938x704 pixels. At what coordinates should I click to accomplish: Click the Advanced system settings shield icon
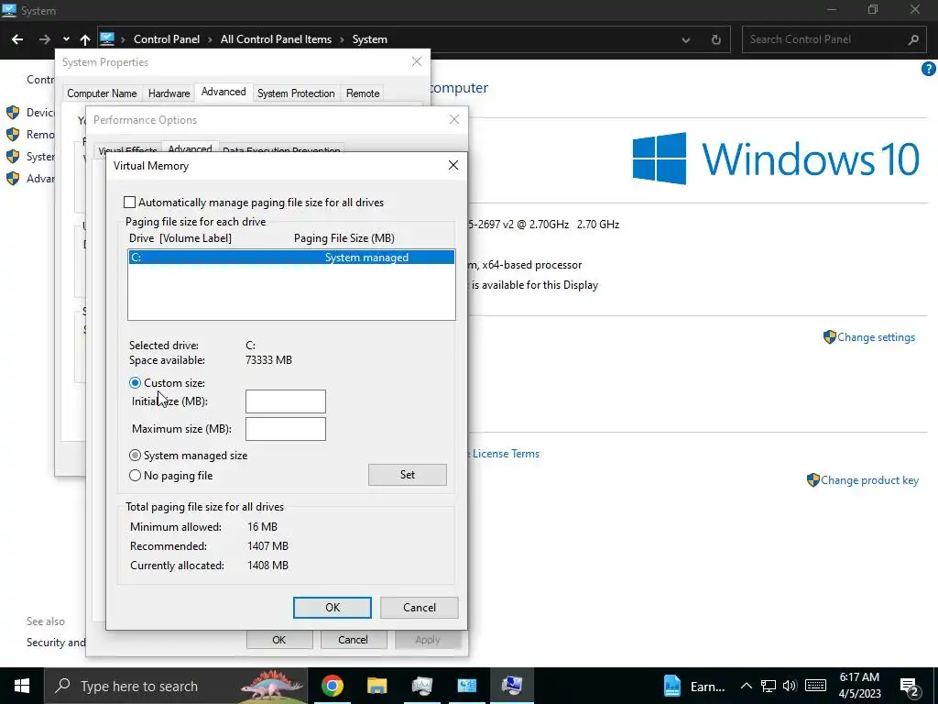pyautogui.click(x=13, y=179)
